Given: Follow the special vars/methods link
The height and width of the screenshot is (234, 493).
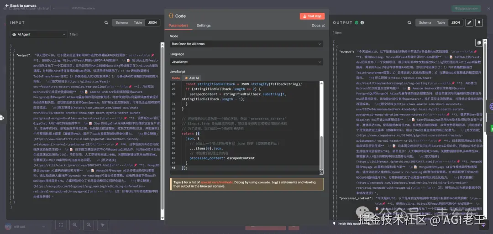Looking at the screenshot, I should 217,182.
